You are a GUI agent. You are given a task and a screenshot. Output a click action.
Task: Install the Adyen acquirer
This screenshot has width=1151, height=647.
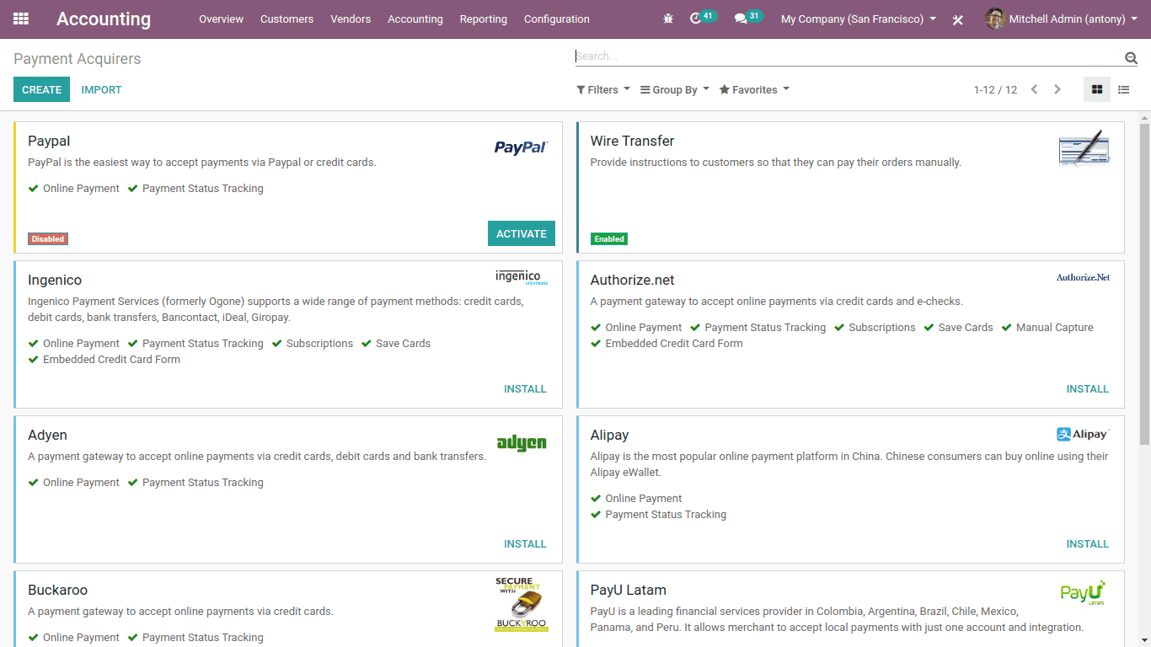pos(525,543)
